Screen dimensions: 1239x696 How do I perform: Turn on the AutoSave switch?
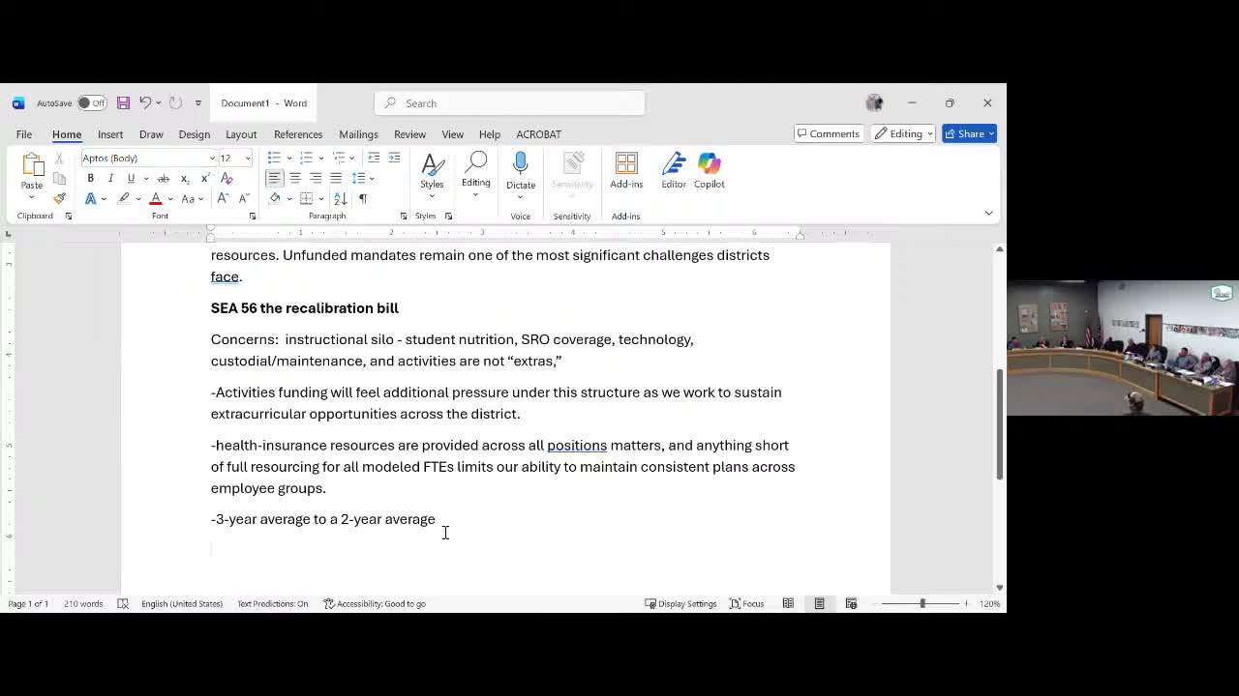pos(92,103)
